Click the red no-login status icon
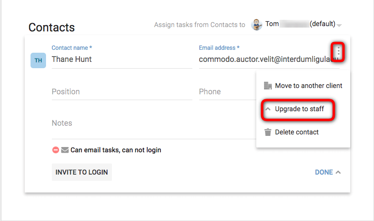The height and width of the screenshot is (221, 374). point(56,150)
